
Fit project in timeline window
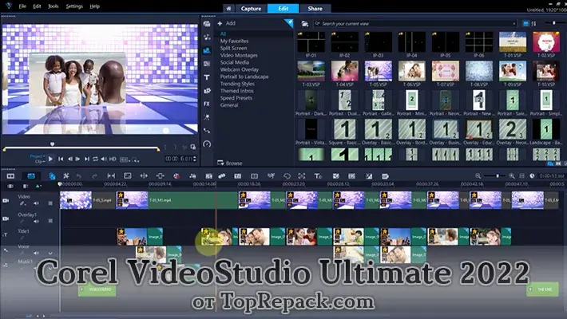(521, 176)
